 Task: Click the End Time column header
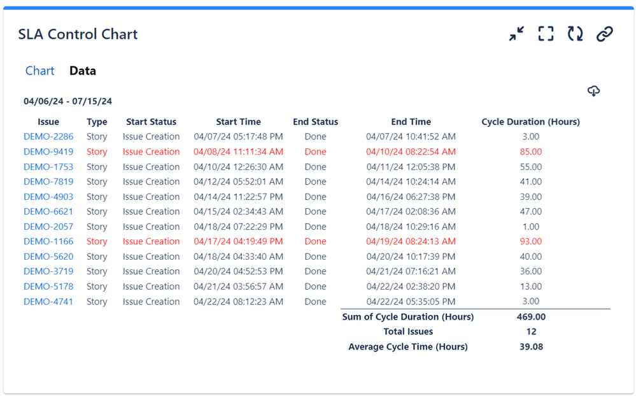(411, 122)
